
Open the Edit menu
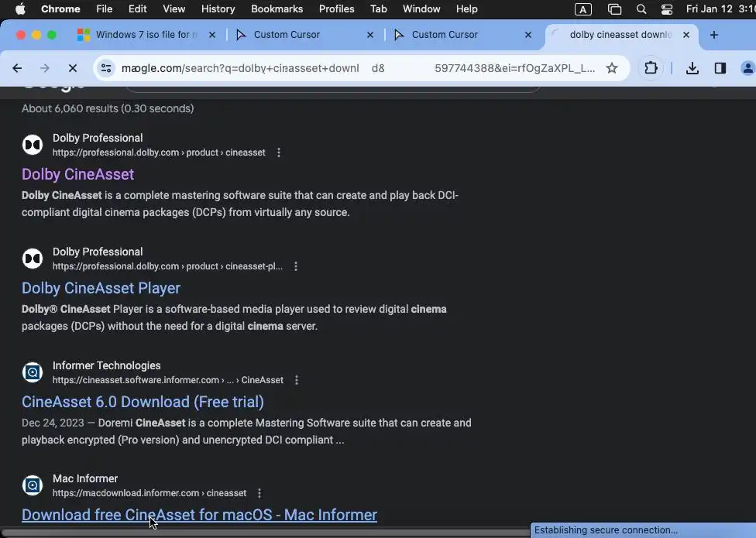point(137,9)
